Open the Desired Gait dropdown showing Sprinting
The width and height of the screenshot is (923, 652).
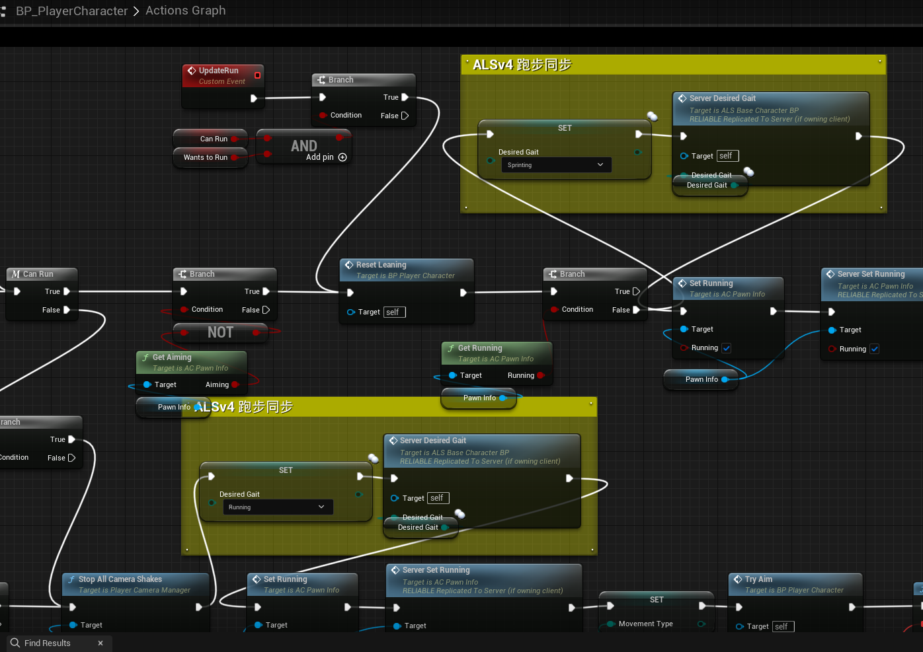click(556, 164)
